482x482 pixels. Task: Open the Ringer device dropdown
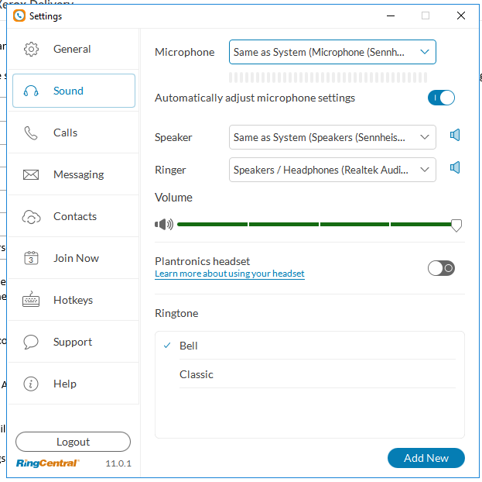333,170
